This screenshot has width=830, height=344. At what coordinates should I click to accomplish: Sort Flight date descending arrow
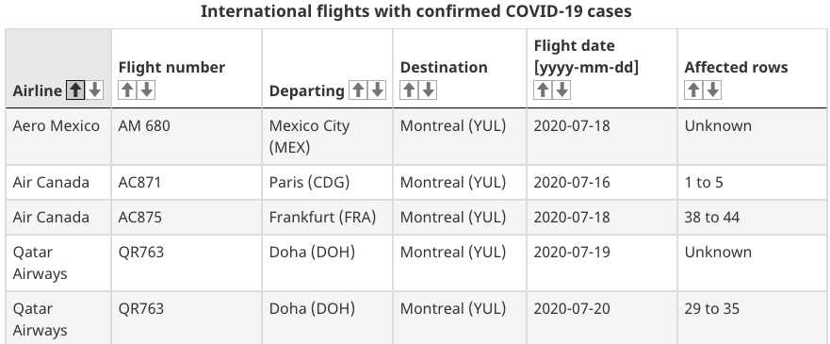pyautogui.click(x=561, y=90)
